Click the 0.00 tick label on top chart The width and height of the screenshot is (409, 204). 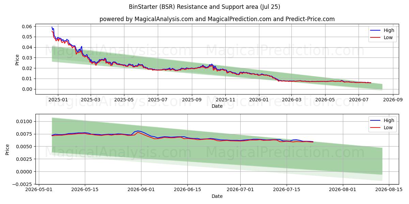[27, 89]
